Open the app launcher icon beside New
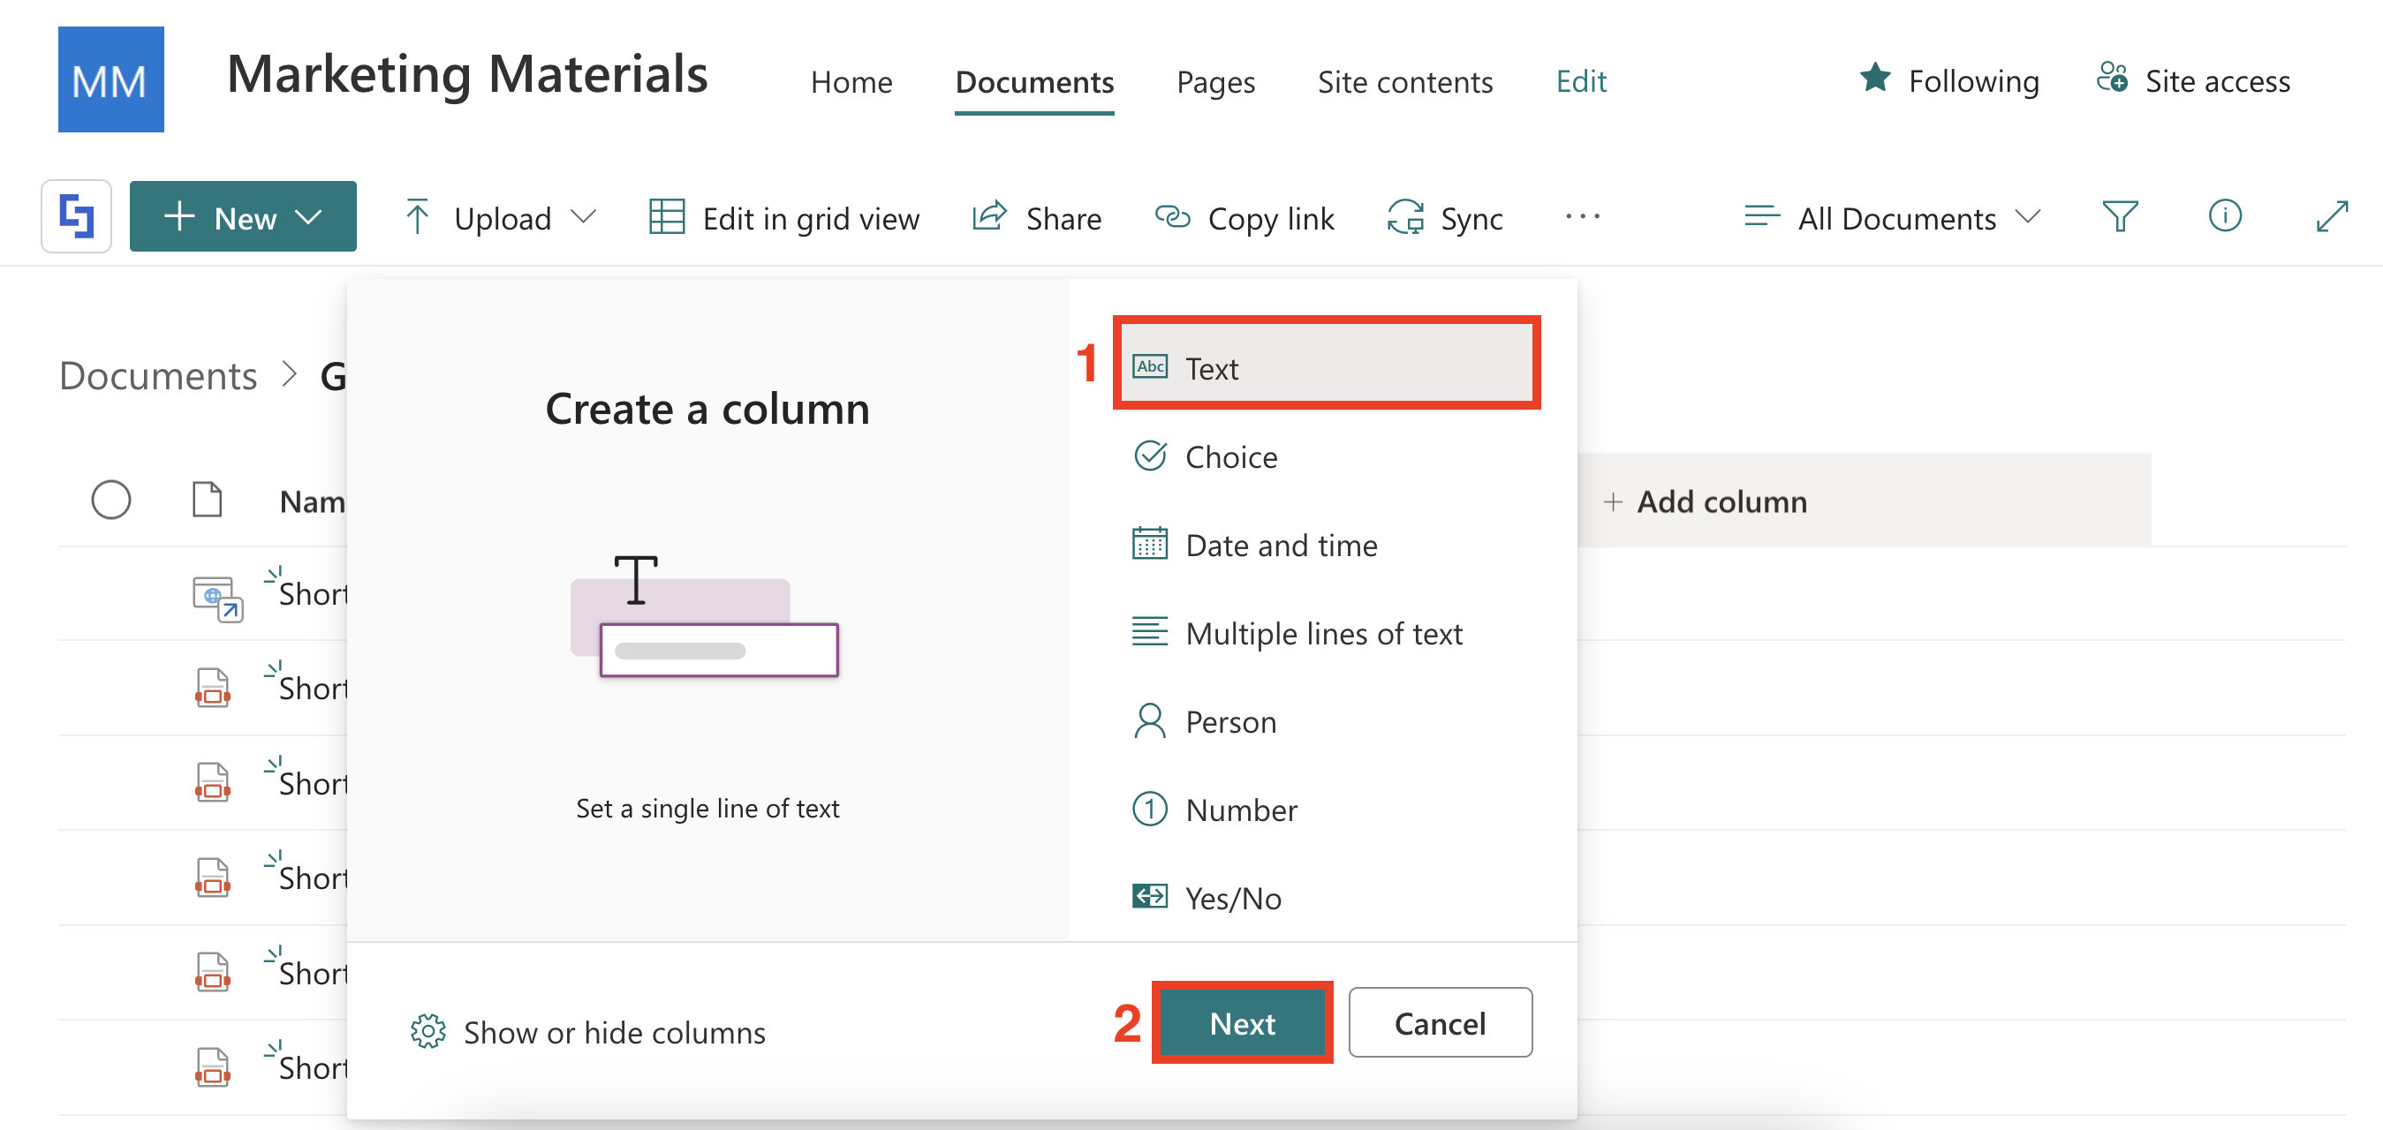This screenshot has height=1130, width=2383. pyautogui.click(x=76, y=216)
